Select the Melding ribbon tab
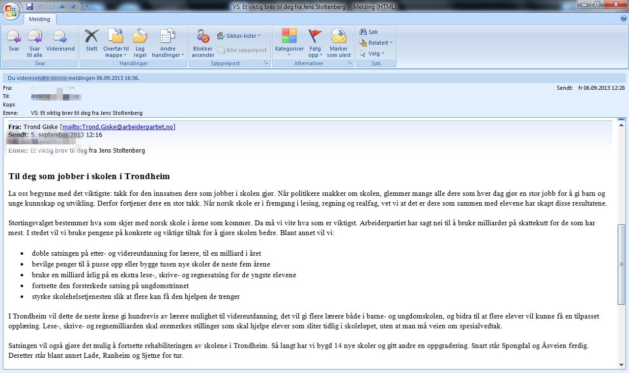The height and width of the screenshot is (373, 629). click(39, 19)
